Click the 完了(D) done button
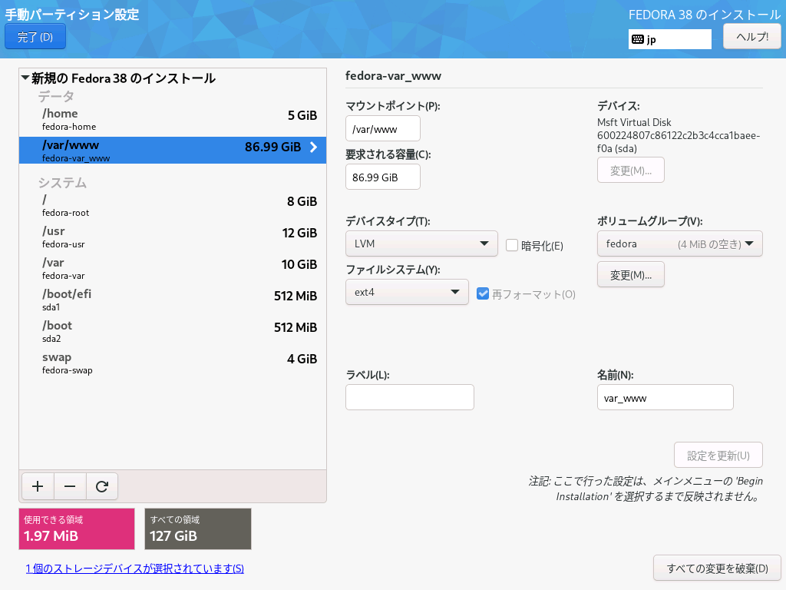The image size is (786, 590). [35, 37]
